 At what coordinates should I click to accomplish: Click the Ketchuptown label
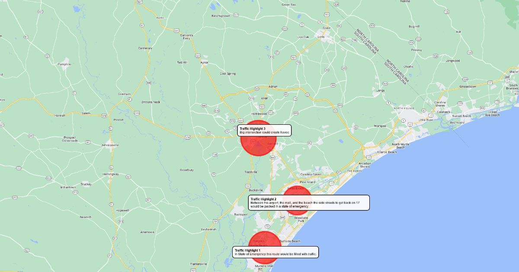tap(221, 16)
